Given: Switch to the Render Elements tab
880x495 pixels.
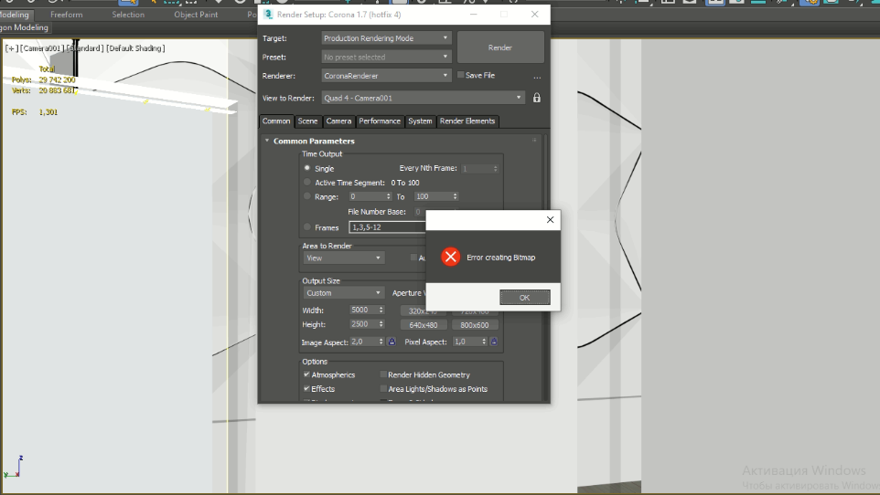Looking at the screenshot, I should click(467, 121).
